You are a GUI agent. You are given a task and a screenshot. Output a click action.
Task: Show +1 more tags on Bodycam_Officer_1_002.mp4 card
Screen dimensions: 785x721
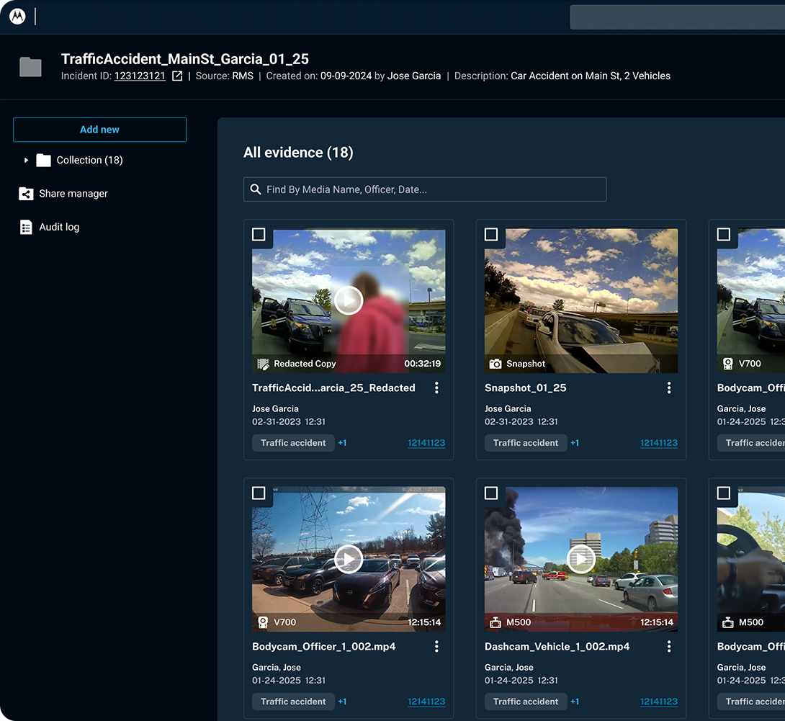(x=342, y=702)
